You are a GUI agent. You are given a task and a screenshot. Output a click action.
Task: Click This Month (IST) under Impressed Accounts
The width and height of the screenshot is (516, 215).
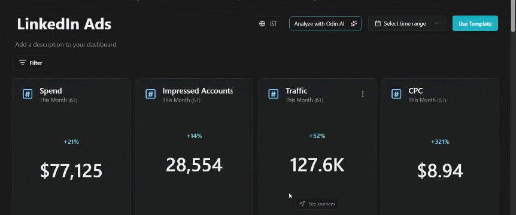pos(181,100)
